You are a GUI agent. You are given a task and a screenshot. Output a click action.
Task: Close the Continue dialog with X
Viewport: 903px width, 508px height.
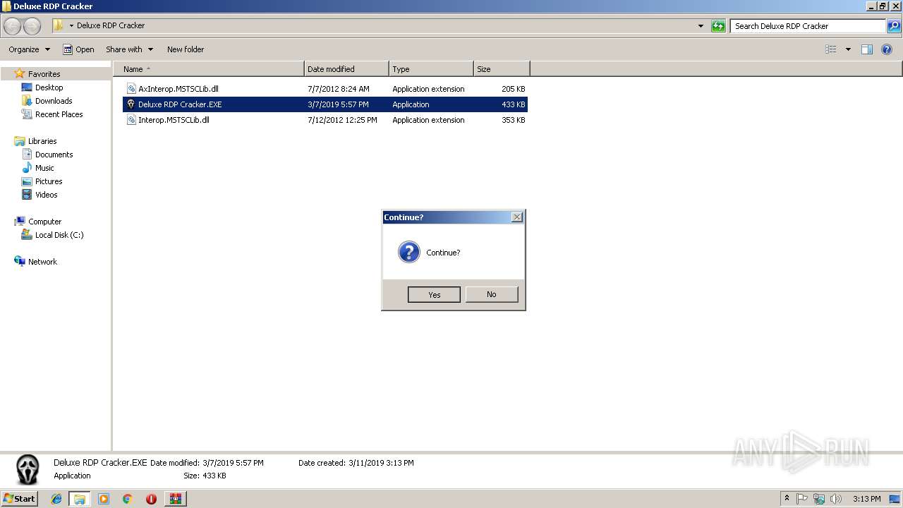[x=517, y=217]
